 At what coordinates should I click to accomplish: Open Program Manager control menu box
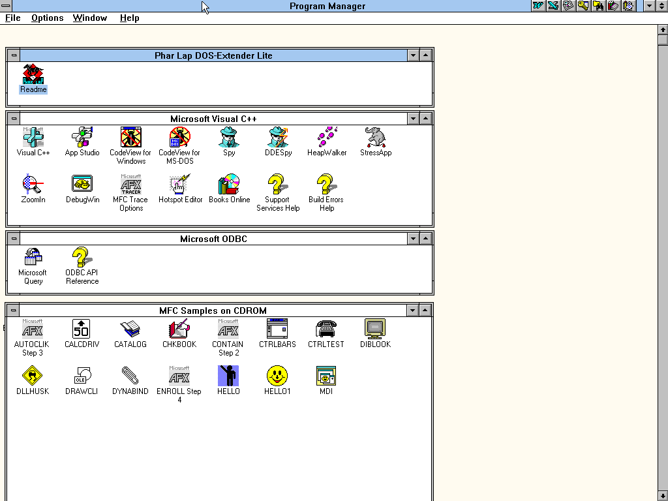tap(6, 5)
